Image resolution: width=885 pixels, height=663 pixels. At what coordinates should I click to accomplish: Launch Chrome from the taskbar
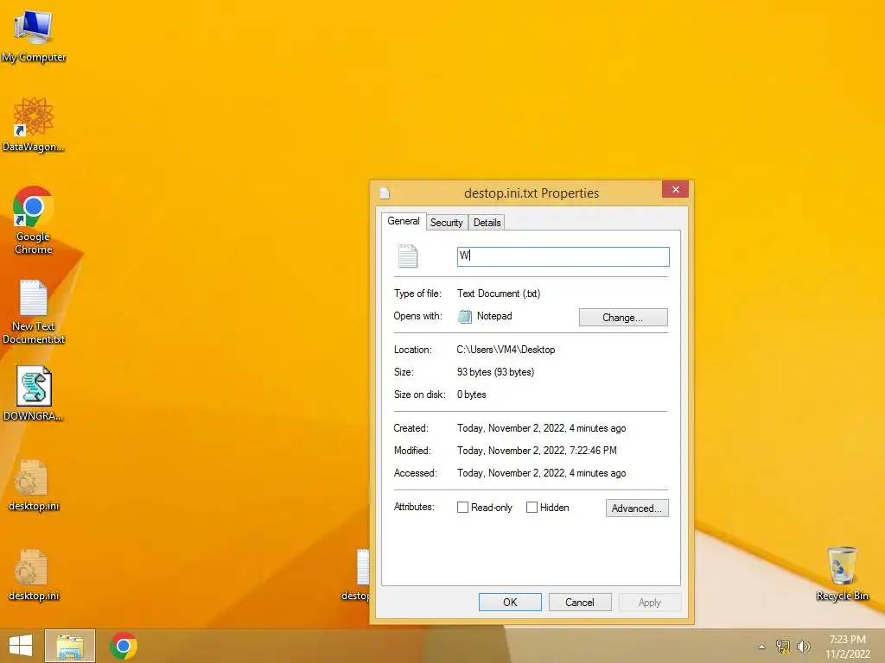(124, 646)
